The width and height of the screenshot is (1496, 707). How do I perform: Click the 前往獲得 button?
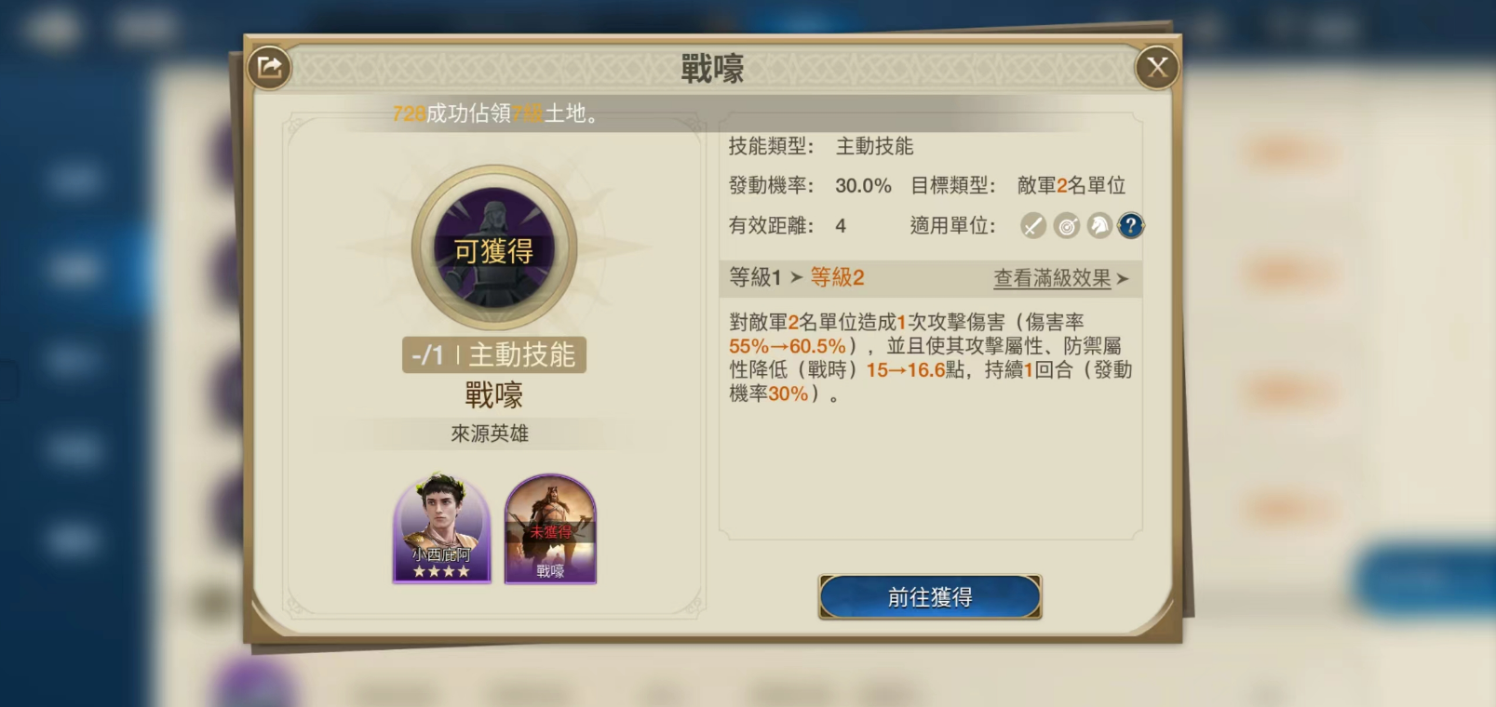930,597
